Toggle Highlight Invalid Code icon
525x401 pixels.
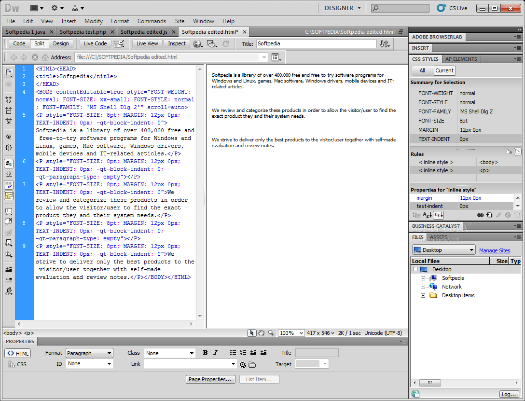click(x=9, y=174)
